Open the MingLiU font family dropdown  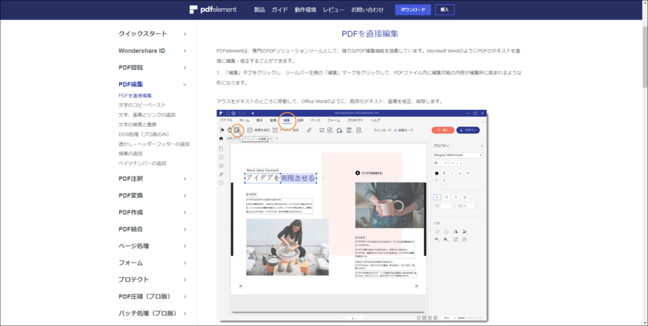pyautogui.click(x=458, y=155)
